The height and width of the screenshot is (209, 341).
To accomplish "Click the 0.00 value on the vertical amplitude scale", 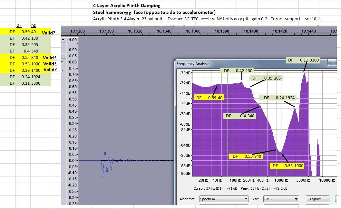I will coord(73,161).
